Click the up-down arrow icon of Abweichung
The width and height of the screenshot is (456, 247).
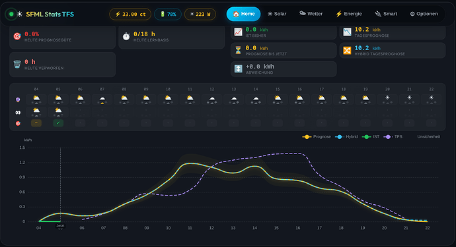point(238,69)
